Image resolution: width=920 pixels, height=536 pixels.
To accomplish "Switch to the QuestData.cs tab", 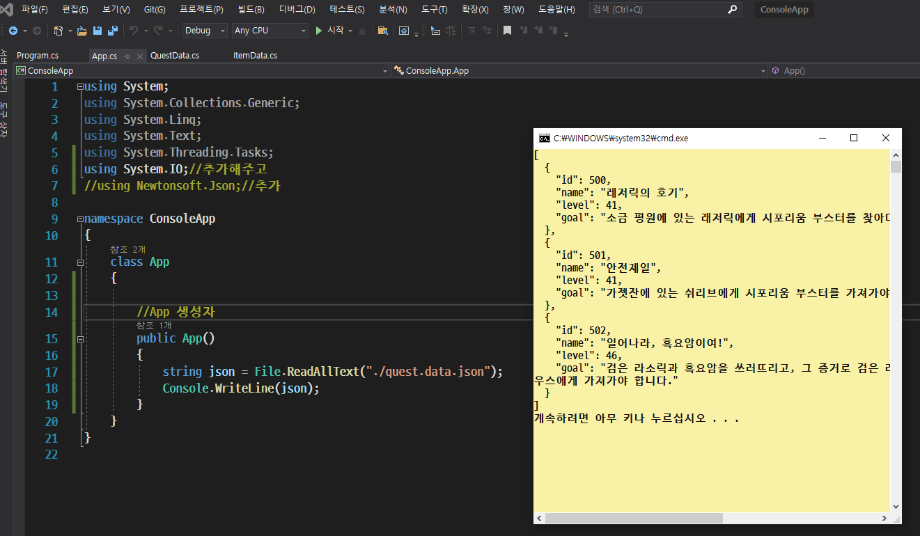I will [175, 56].
